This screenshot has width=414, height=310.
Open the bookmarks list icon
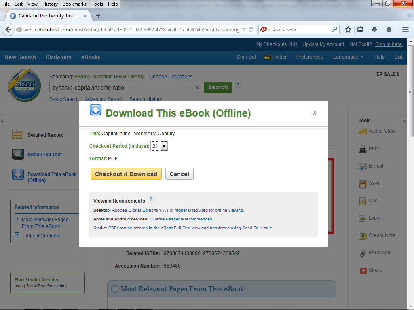(x=360, y=29)
